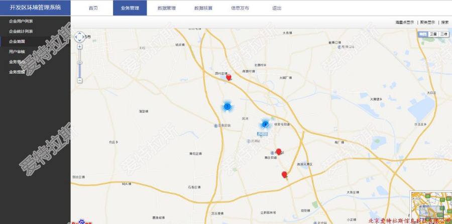This screenshot has height=224, width=452.
Task: Click the map zoom out minus button
Action: [x=80, y=80]
